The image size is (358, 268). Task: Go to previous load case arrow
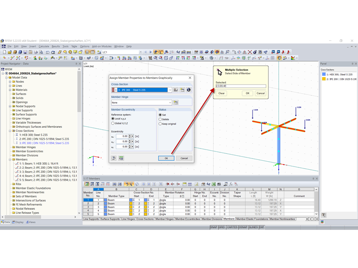(146, 52)
